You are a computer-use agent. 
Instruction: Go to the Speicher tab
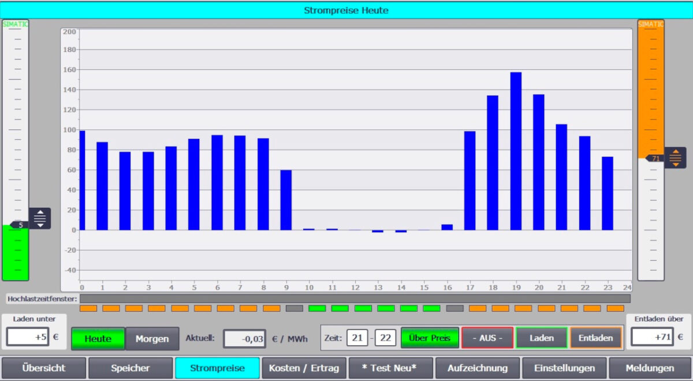131,368
